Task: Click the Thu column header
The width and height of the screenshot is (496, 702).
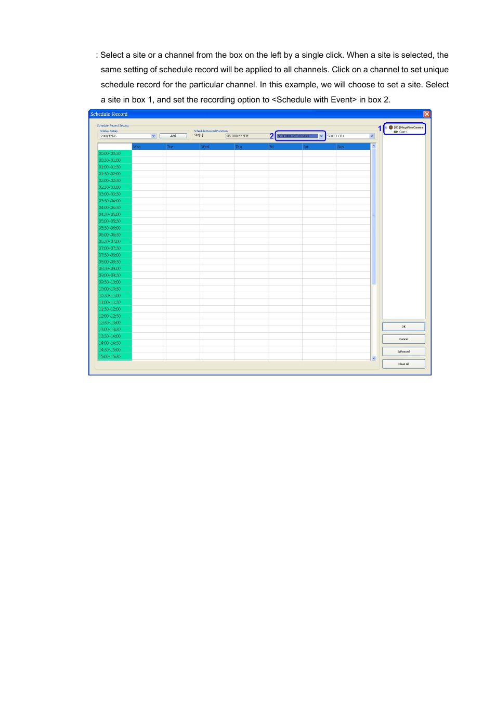Action: [251, 147]
